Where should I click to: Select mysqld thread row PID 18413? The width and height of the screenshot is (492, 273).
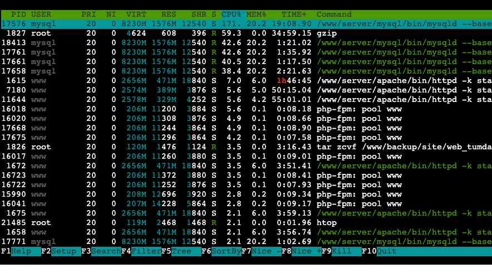click(247, 43)
